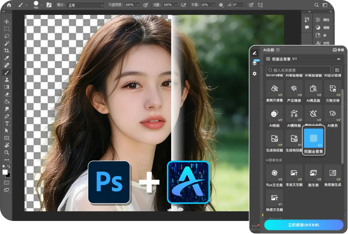Image resolution: width=348 pixels, height=234 pixels.
Task: Collapse the 抠图去背景 section chevron
Action: [339, 59]
